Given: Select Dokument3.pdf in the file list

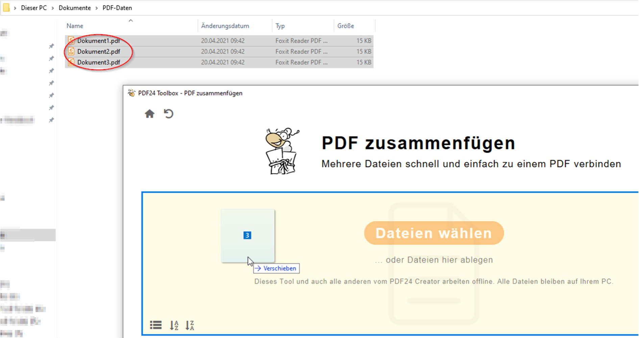Looking at the screenshot, I should (x=99, y=62).
